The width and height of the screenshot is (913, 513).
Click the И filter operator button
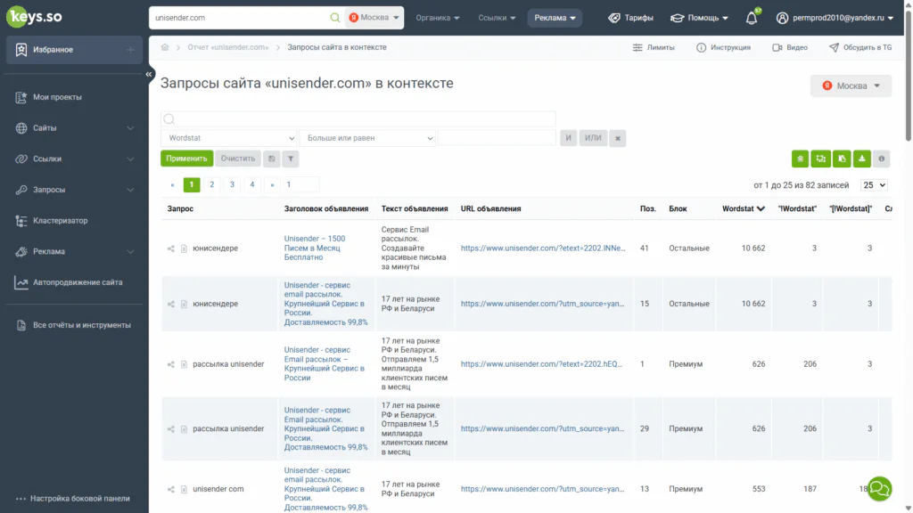click(568, 138)
